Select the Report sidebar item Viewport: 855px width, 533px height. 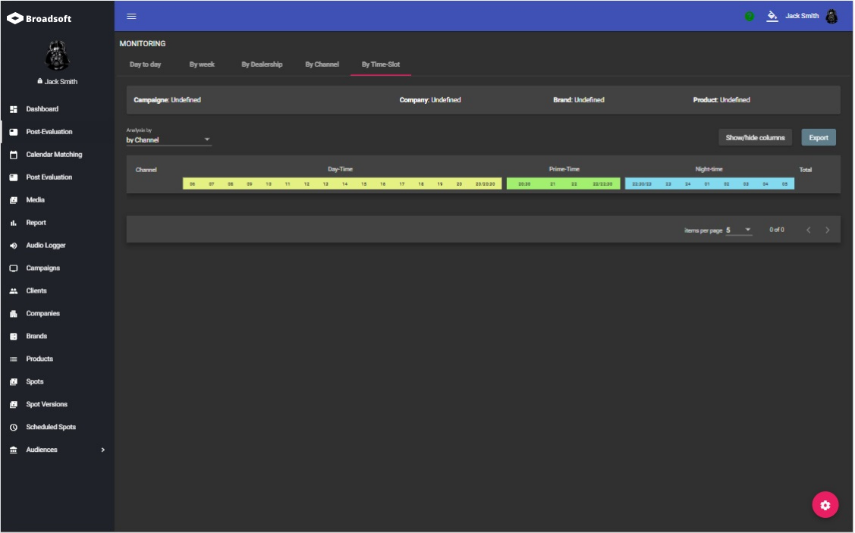(36, 223)
